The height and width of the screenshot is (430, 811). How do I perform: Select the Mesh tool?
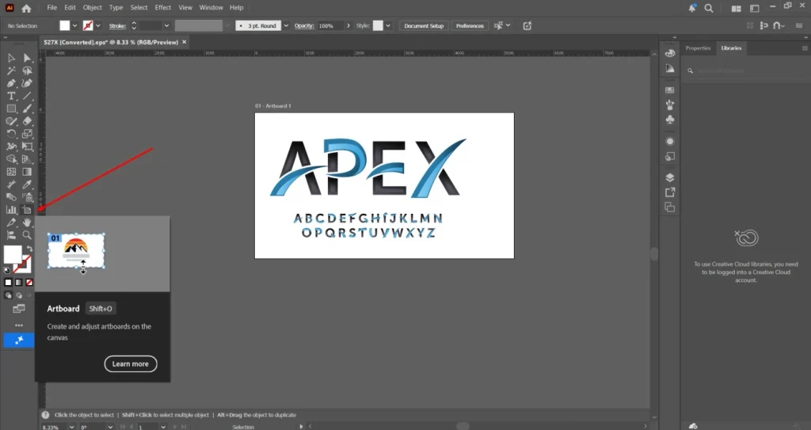11,172
